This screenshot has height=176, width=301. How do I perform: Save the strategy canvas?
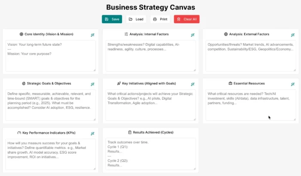click(x=112, y=19)
